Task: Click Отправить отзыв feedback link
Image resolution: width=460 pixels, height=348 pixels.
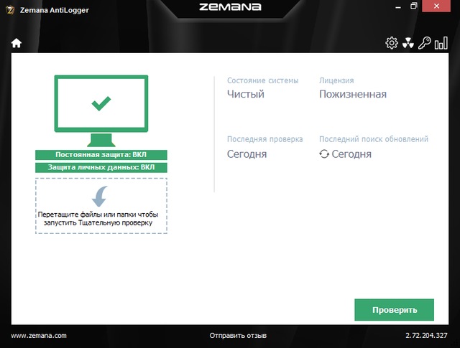Action: pos(238,335)
